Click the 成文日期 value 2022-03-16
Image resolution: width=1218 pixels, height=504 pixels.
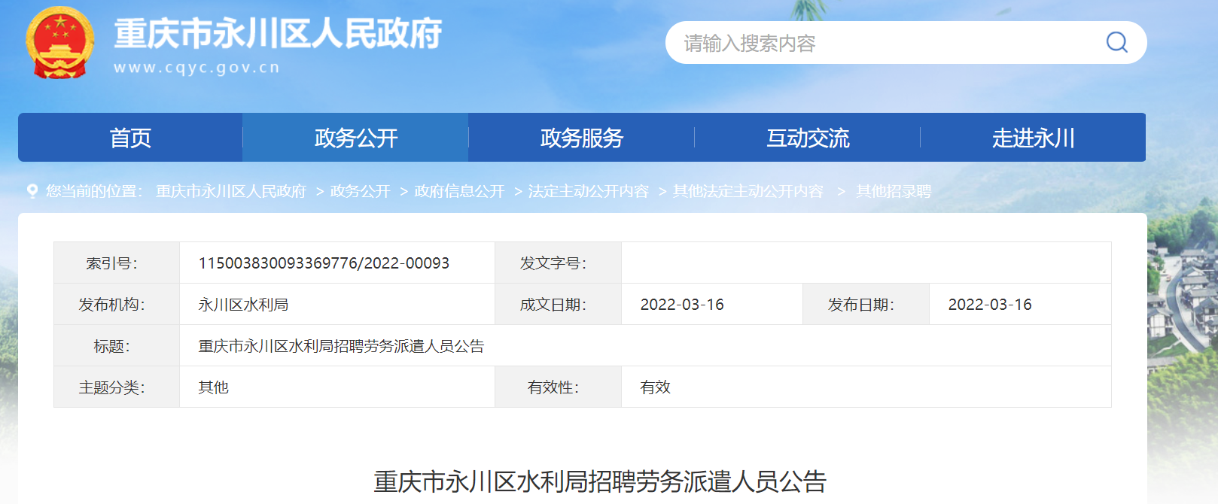pyautogui.click(x=682, y=304)
